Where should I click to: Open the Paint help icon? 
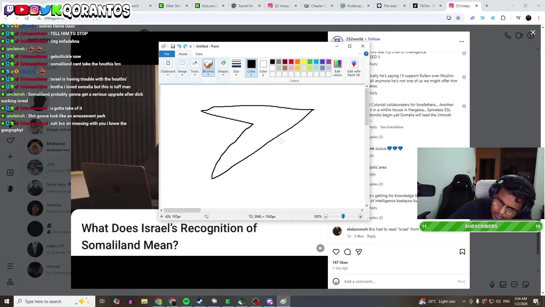point(366,54)
